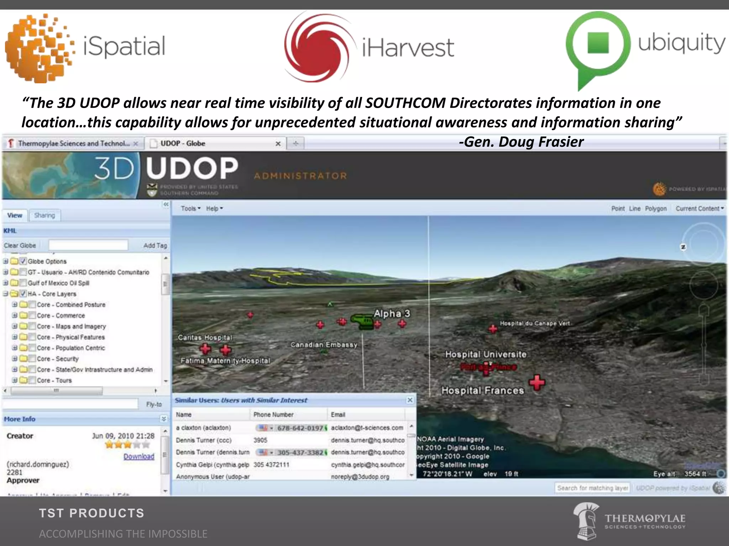The image size is (729, 546).
Task: Expand the Core - Security node
Action: (x=15, y=359)
